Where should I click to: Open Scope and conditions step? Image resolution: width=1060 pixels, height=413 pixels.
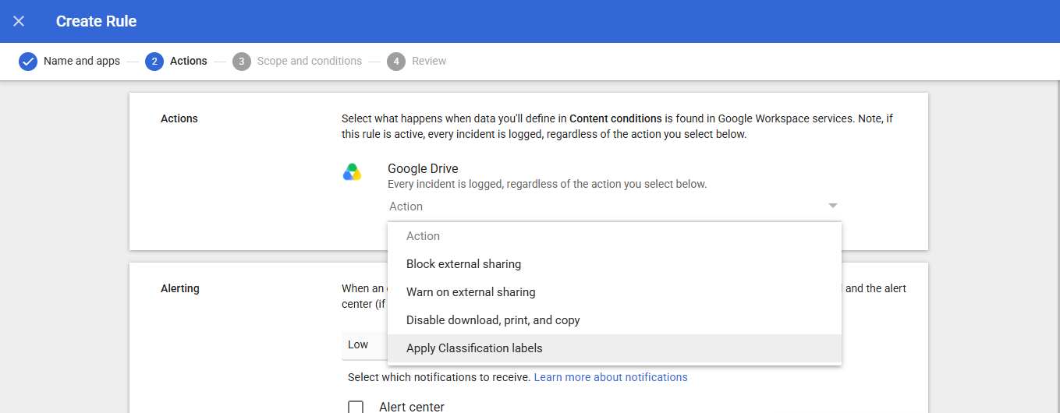[x=310, y=61]
